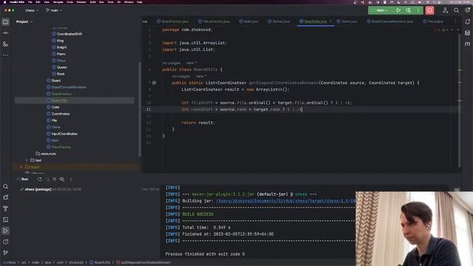Open Run panel more options
The height and width of the screenshot is (266, 473).
pos(71,179)
